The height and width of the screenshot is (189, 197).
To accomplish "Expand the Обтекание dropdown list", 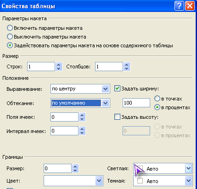I will [105, 103].
